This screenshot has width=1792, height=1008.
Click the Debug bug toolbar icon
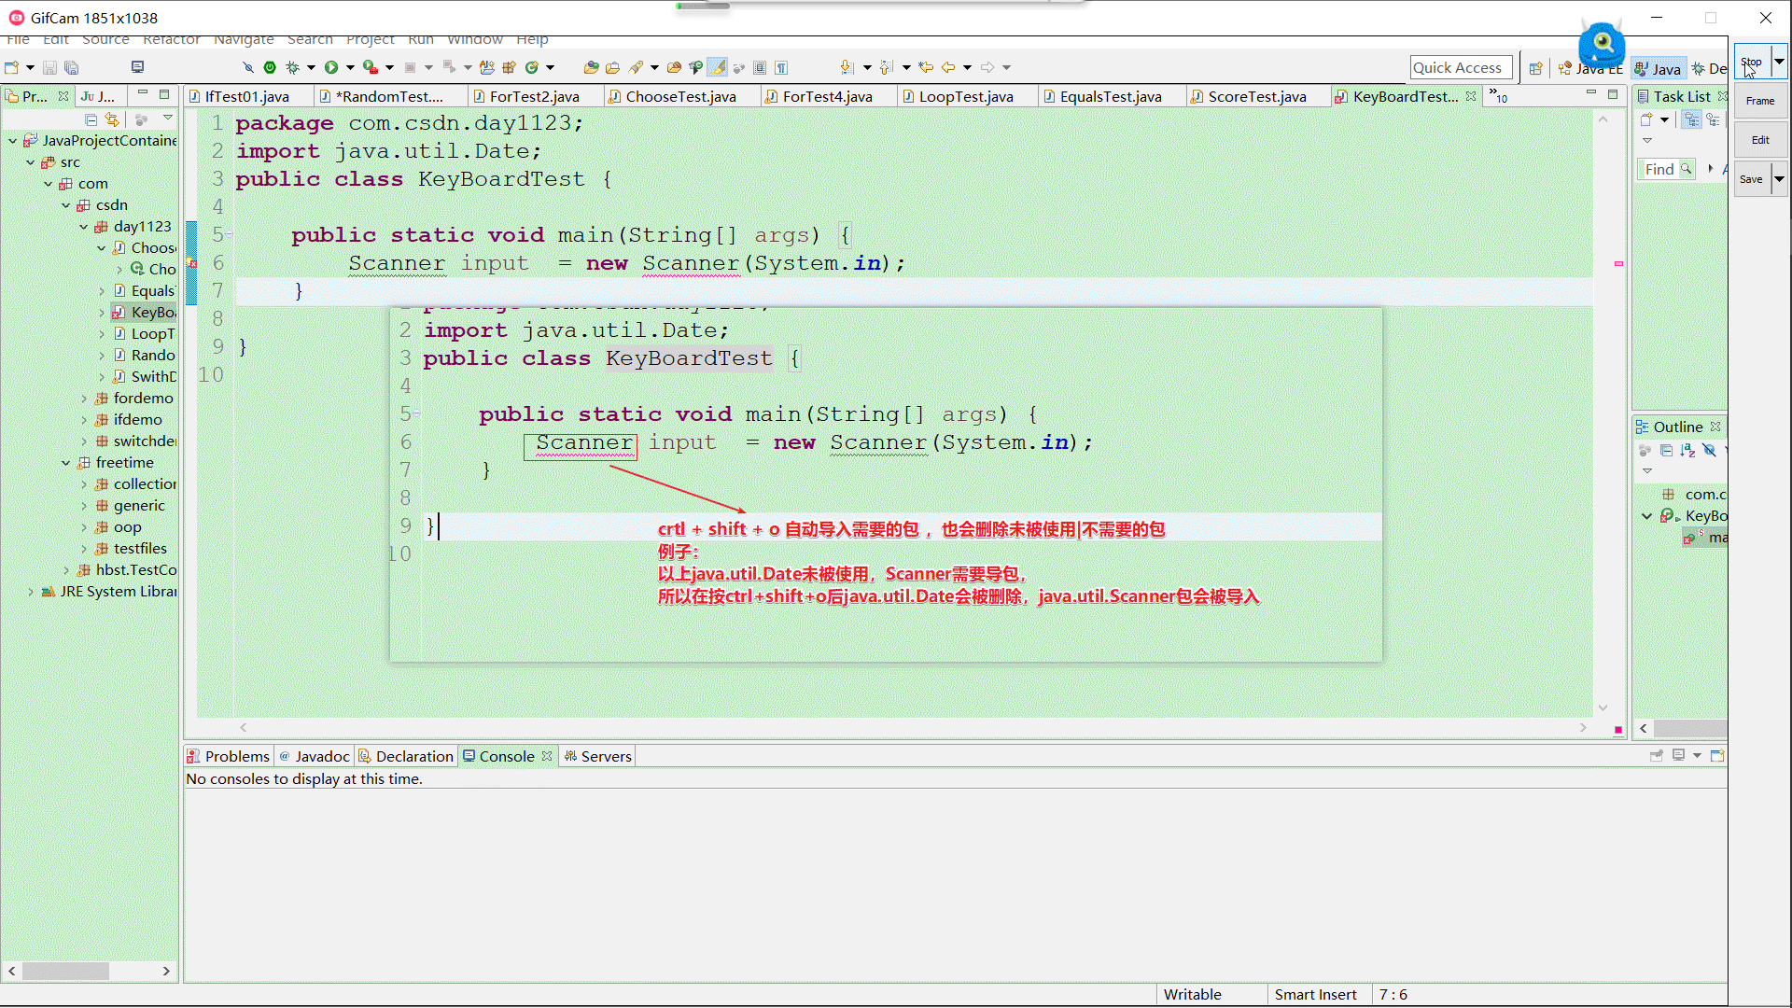tap(292, 67)
